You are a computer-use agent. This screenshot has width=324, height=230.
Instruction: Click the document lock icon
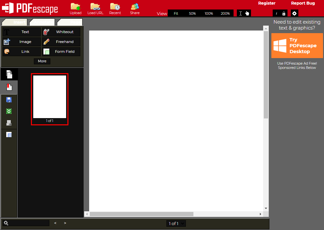(x=284, y=13)
